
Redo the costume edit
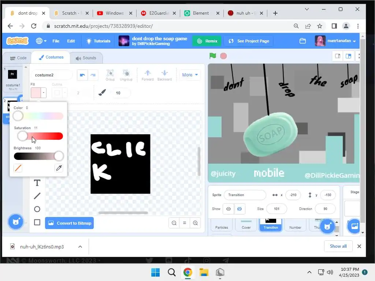click(x=93, y=75)
